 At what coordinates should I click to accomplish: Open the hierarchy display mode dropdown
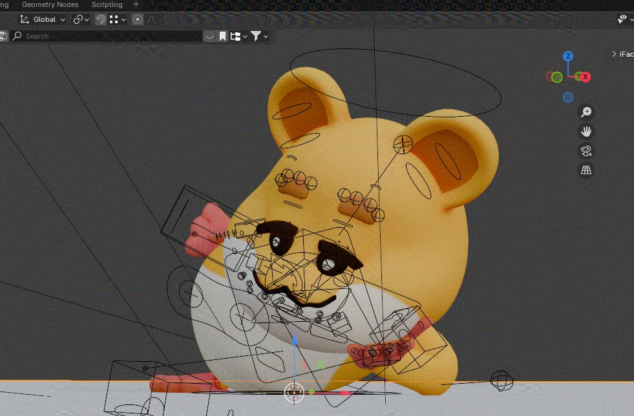tap(238, 36)
